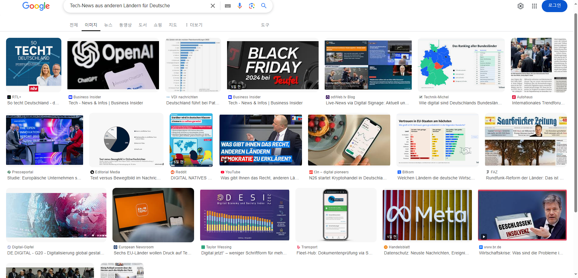Open the Digital-Gipfel globe image
578x278 pixels.
pos(56,215)
